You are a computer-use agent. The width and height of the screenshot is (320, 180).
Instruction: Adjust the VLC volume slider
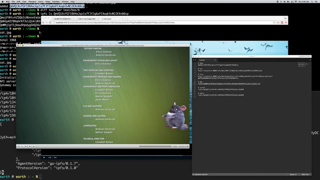183,146
